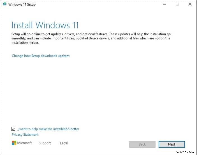Uncheck 'I want to help make the installation better'

13,129
